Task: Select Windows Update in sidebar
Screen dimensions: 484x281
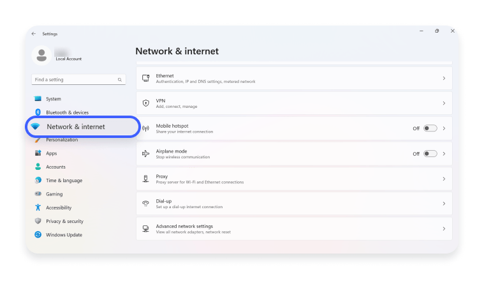Action: 64,235
